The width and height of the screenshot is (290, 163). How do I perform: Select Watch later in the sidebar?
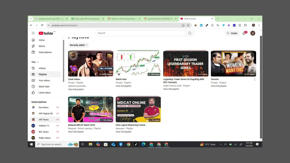[x=44, y=87]
